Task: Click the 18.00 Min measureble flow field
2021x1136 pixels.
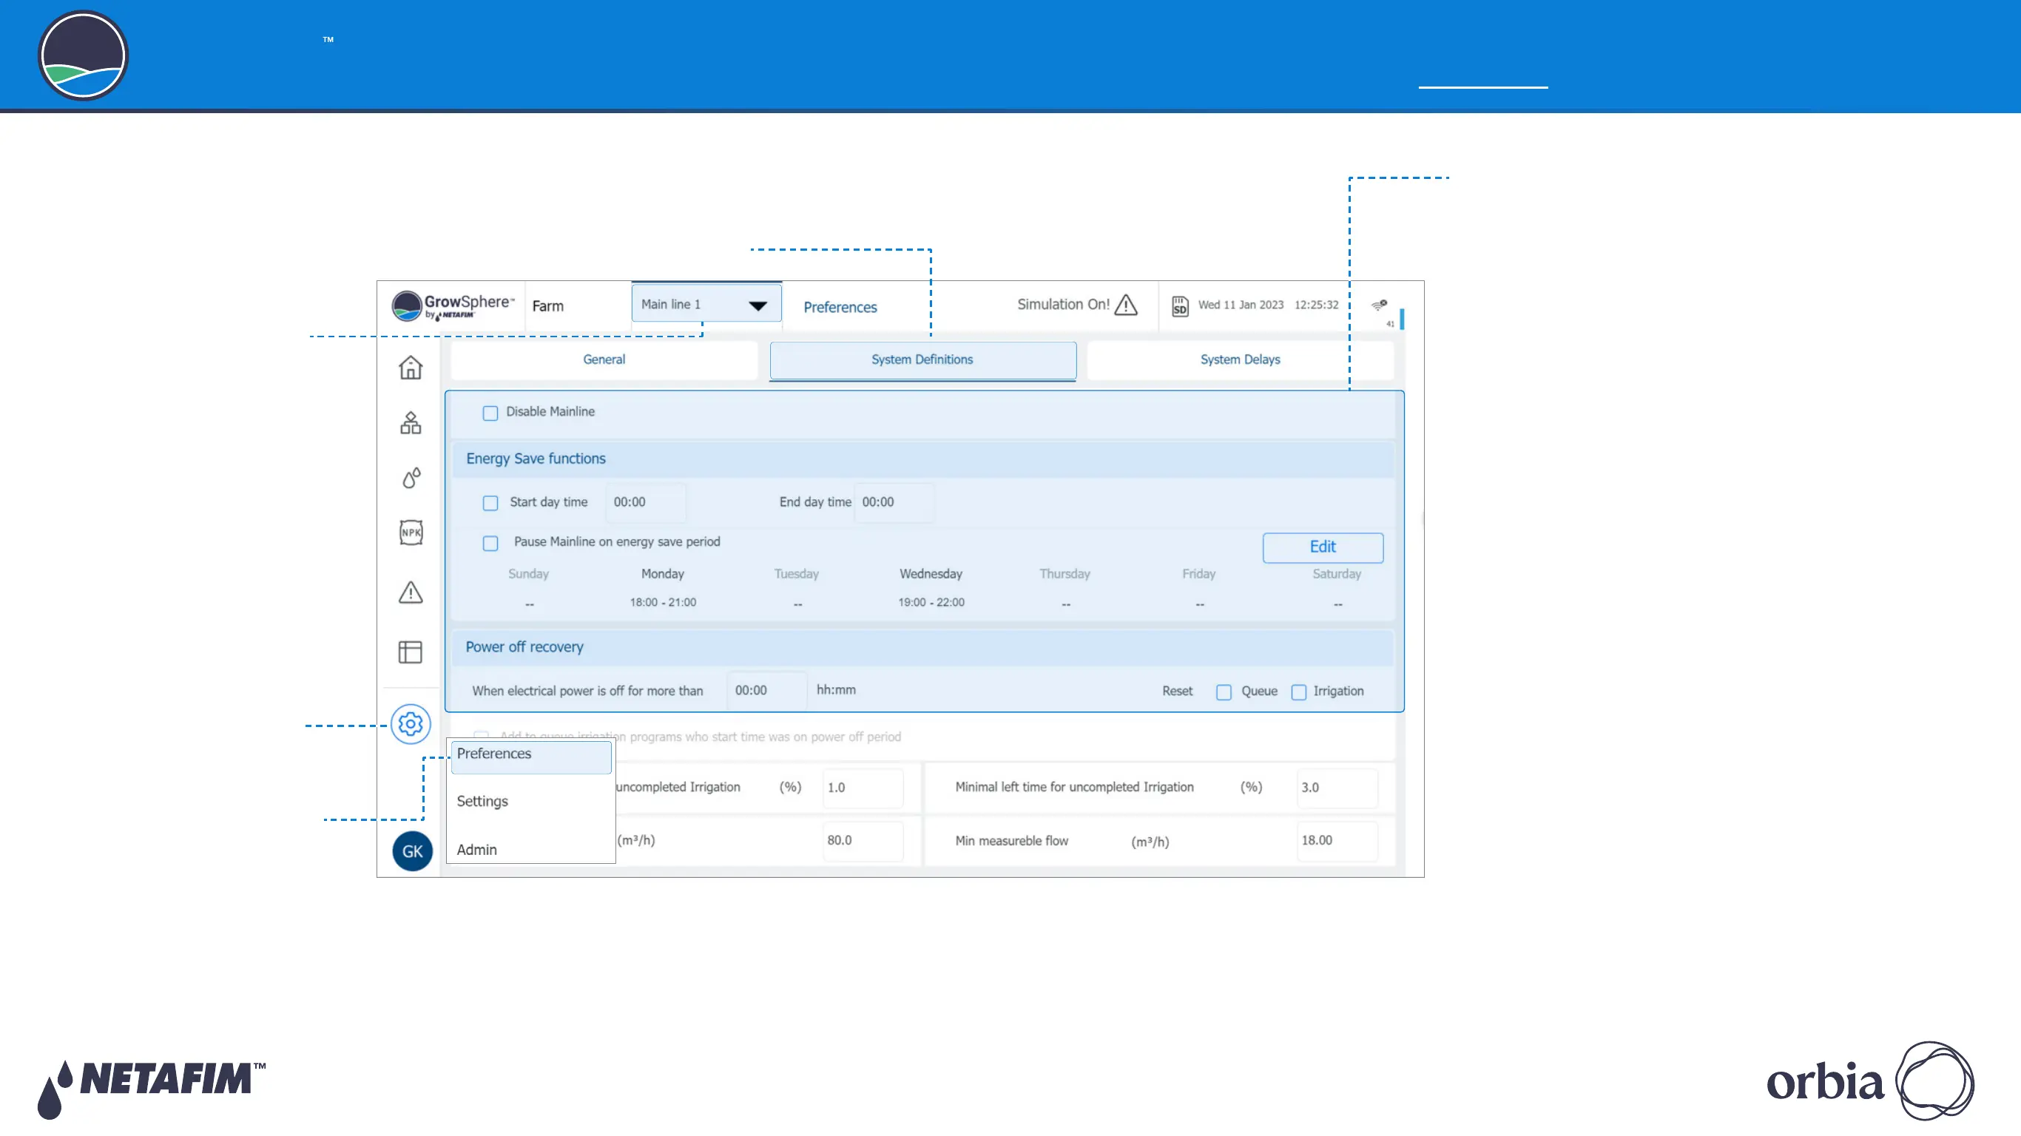Action: coord(1337,840)
